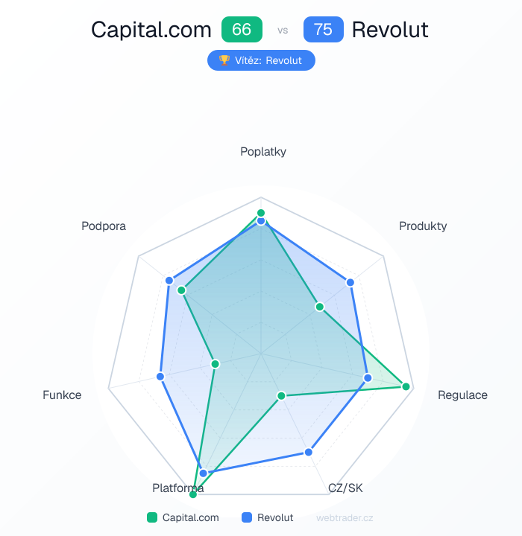Image resolution: width=522 pixels, height=536 pixels.
Task: Click the blue Revolut legend swatch
Action: point(248,517)
